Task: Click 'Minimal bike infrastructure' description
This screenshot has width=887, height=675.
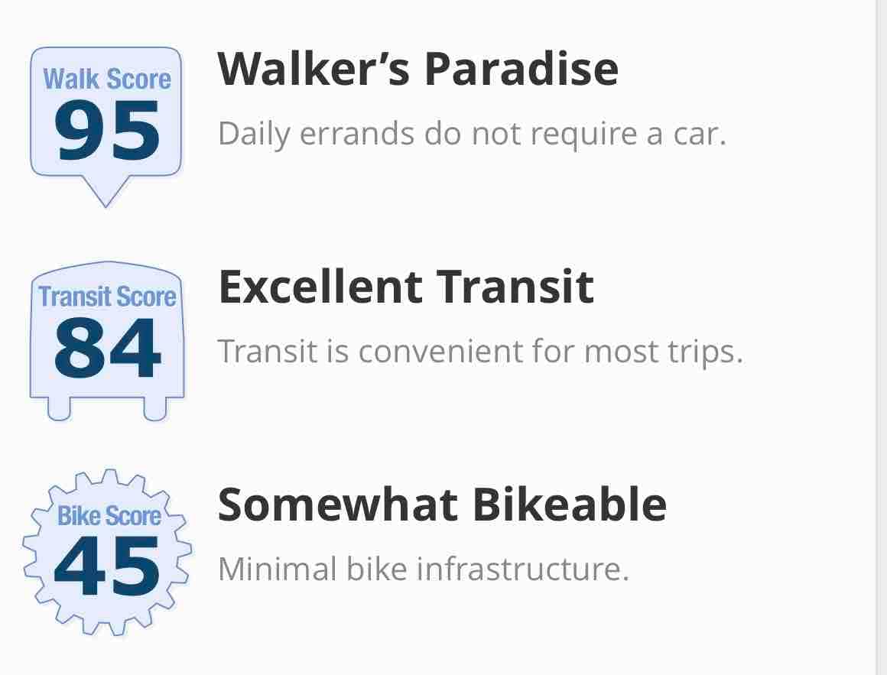Action: [x=423, y=569]
